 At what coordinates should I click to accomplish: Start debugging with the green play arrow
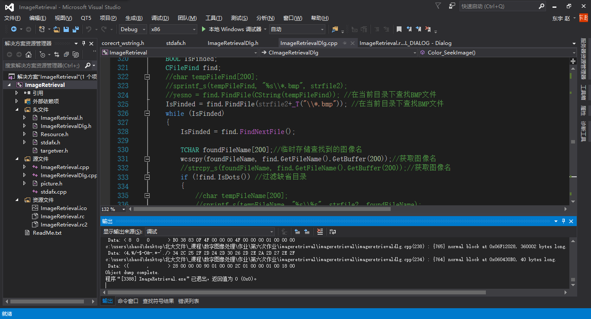pos(204,29)
